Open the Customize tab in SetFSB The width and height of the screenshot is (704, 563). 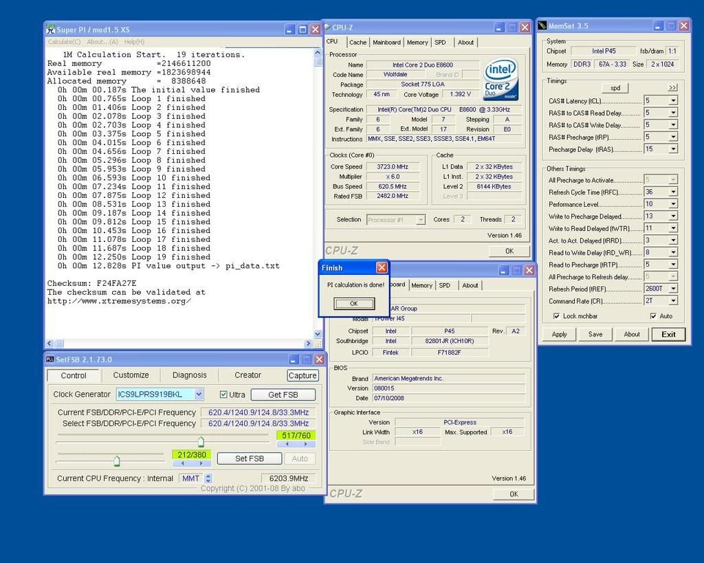(x=131, y=375)
